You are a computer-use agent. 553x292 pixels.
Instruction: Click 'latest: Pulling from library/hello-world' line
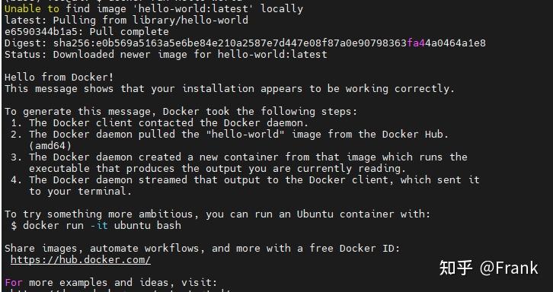tap(126, 20)
